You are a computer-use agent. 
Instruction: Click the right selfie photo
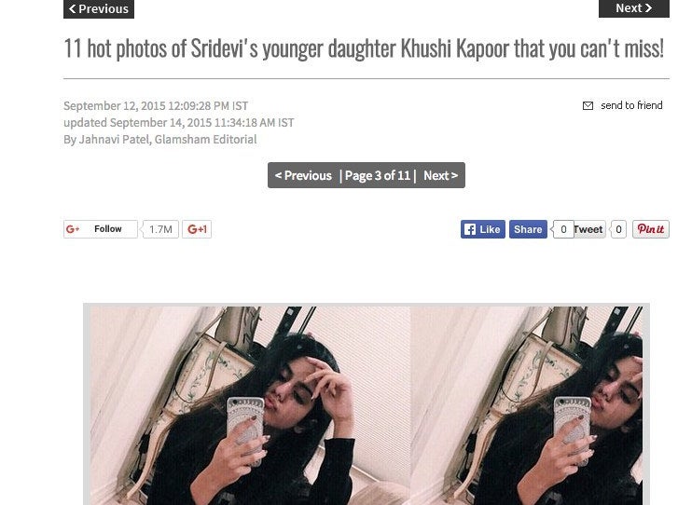pyautogui.click(x=526, y=405)
